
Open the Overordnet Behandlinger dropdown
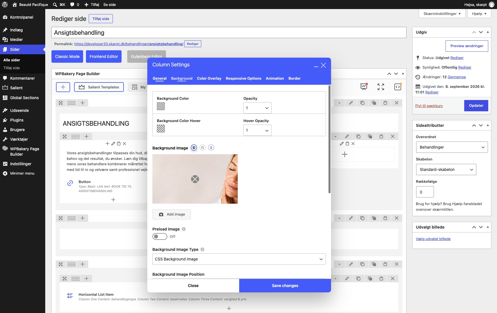[452, 147]
